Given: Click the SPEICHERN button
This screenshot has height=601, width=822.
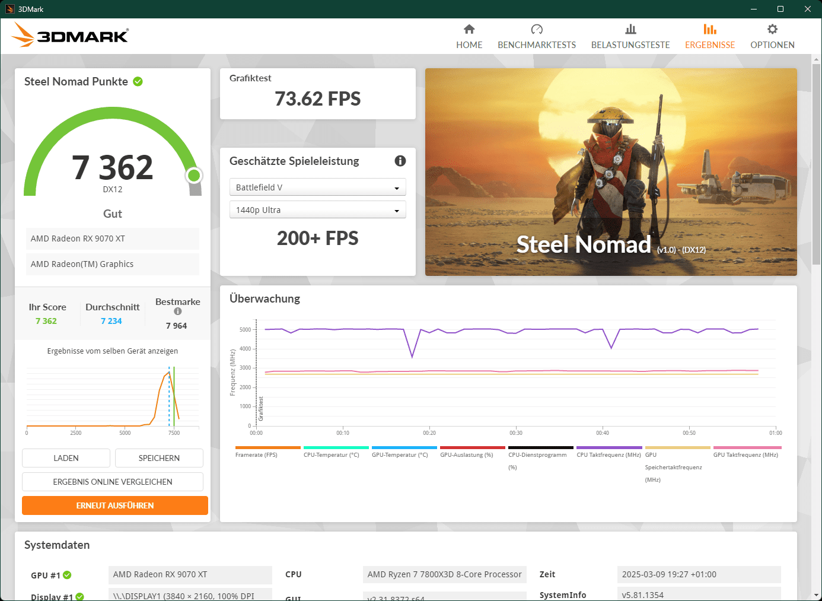Looking at the screenshot, I should [x=159, y=458].
